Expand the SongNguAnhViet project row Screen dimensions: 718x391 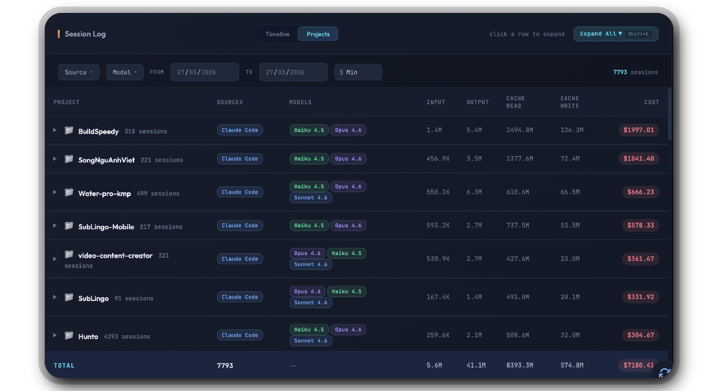pos(54,159)
